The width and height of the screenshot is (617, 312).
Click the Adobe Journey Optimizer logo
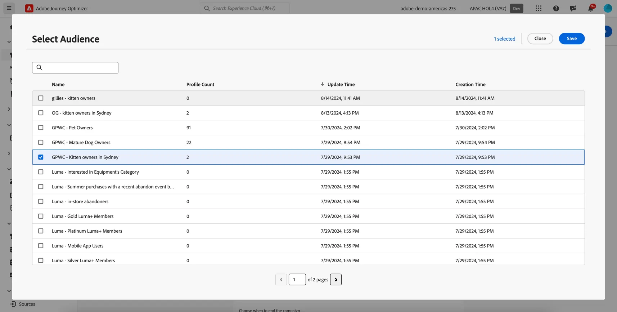(29, 8)
